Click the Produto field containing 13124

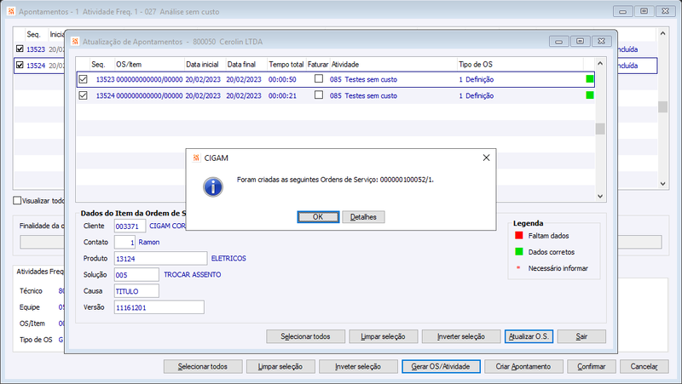[160, 259]
